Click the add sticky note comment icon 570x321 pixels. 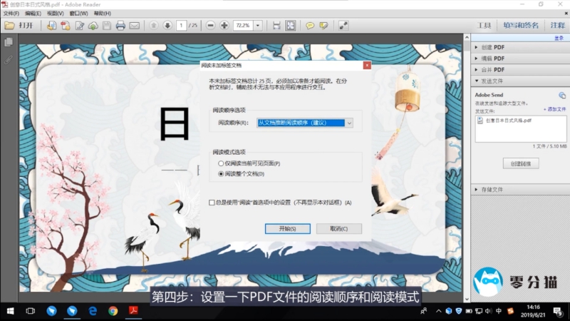click(310, 26)
